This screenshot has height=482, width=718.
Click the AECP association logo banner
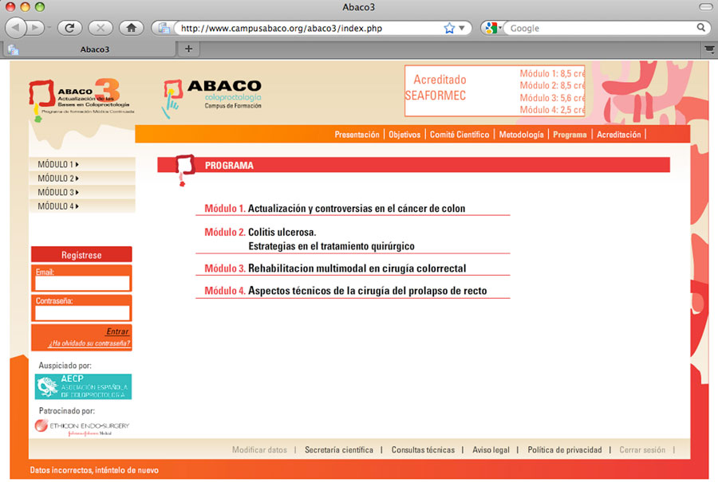(83, 386)
